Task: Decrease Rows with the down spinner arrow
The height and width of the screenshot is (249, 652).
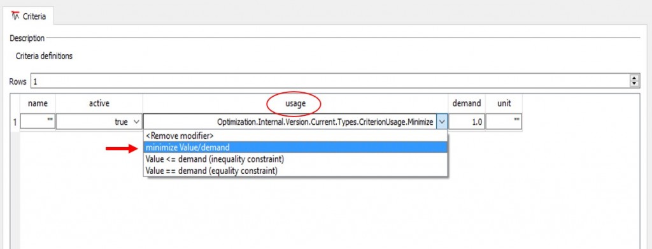Action: pyautogui.click(x=635, y=84)
